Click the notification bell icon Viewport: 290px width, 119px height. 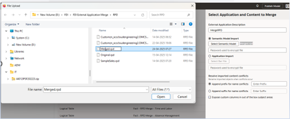click(257, 6)
